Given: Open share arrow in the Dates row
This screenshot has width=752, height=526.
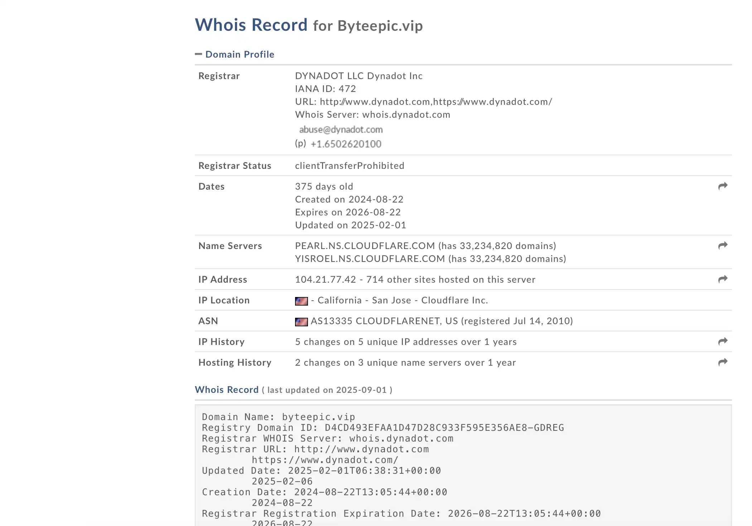Looking at the screenshot, I should [x=723, y=186].
